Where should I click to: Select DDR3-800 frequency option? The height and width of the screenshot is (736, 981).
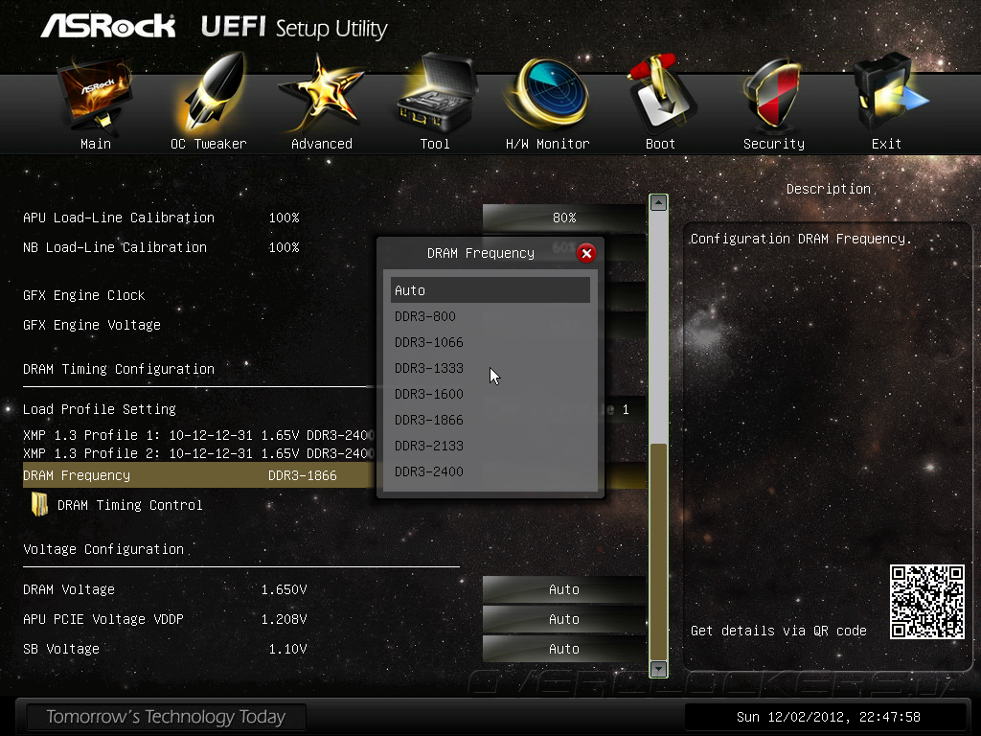pyautogui.click(x=490, y=316)
